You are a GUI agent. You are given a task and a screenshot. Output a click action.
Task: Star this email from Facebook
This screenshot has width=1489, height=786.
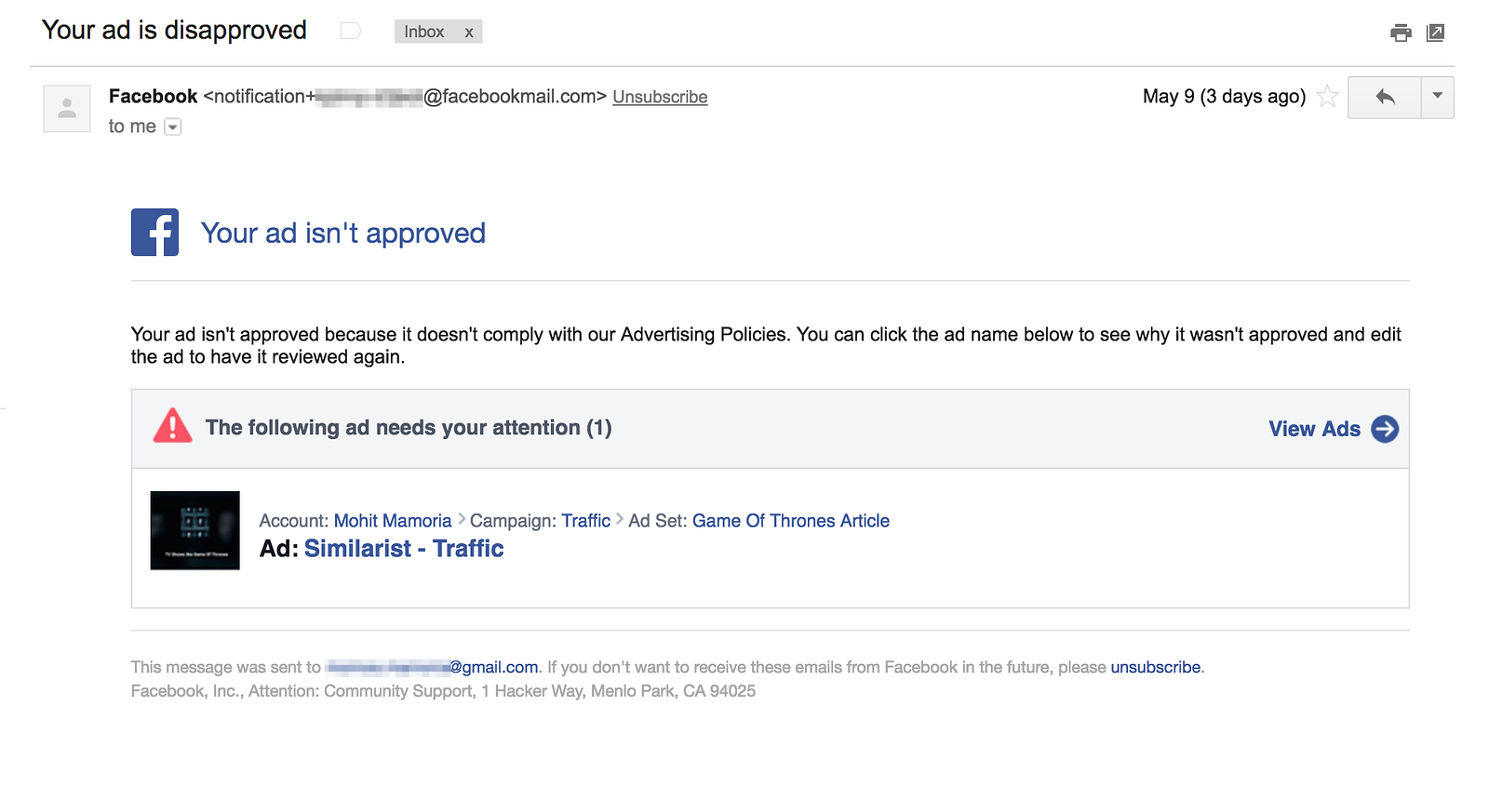tap(1328, 97)
